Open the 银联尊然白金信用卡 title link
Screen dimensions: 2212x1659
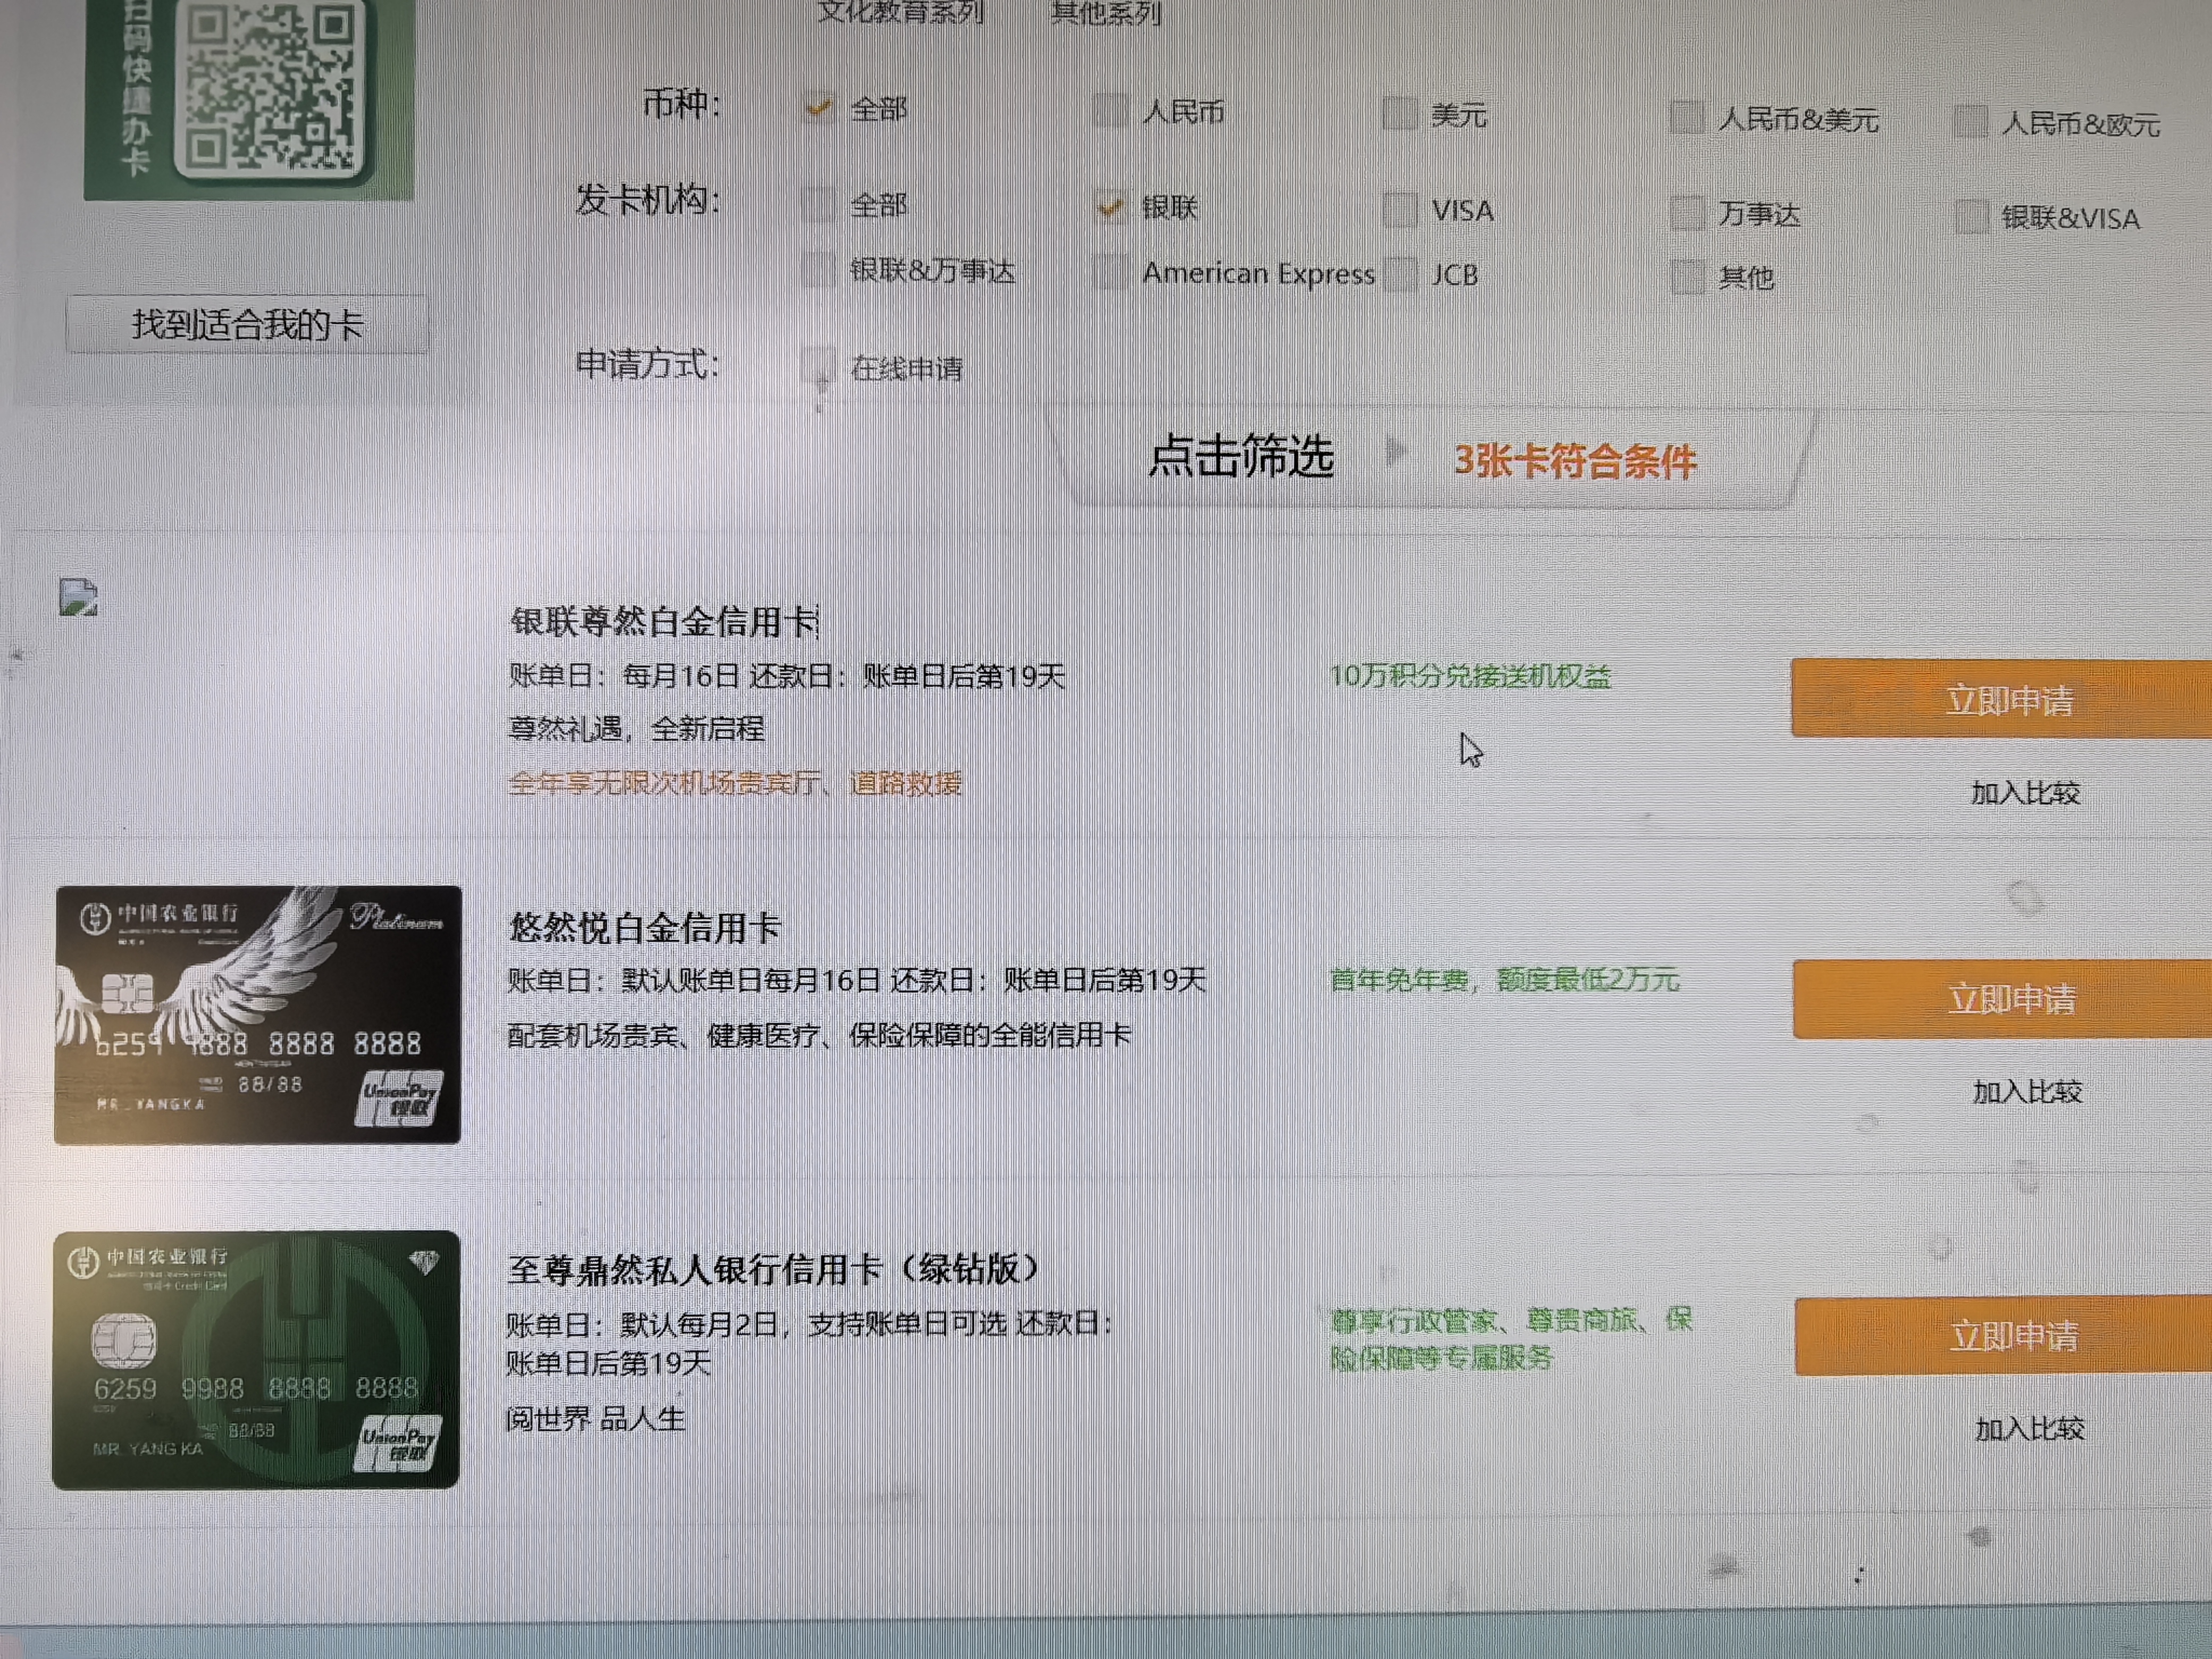pos(665,621)
